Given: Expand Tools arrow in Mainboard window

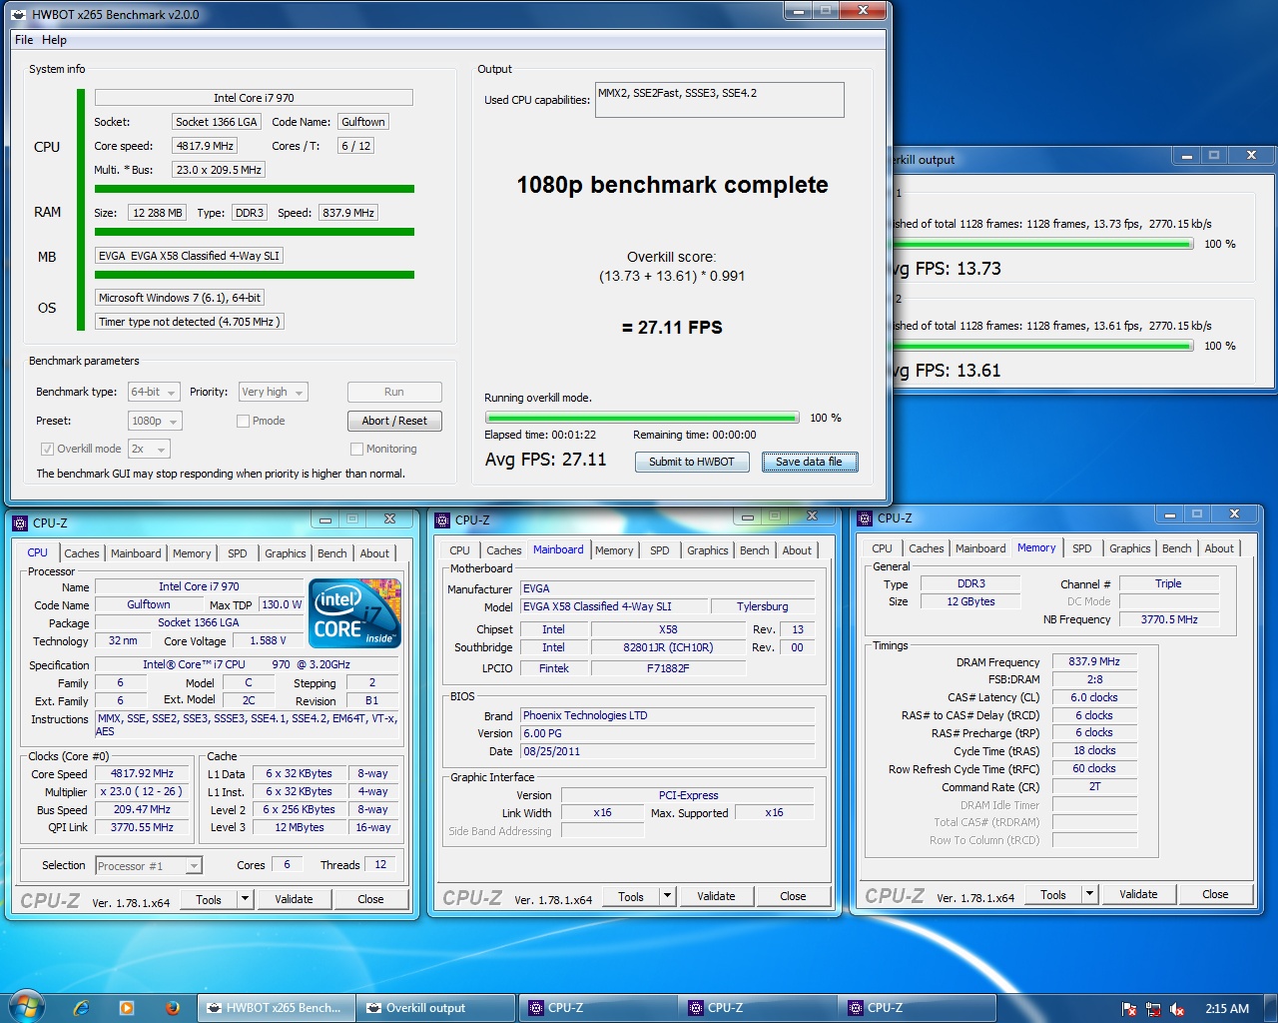Looking at the screenshot, I should tap(667, 896).
